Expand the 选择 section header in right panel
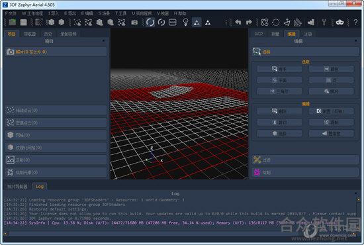 305,52
